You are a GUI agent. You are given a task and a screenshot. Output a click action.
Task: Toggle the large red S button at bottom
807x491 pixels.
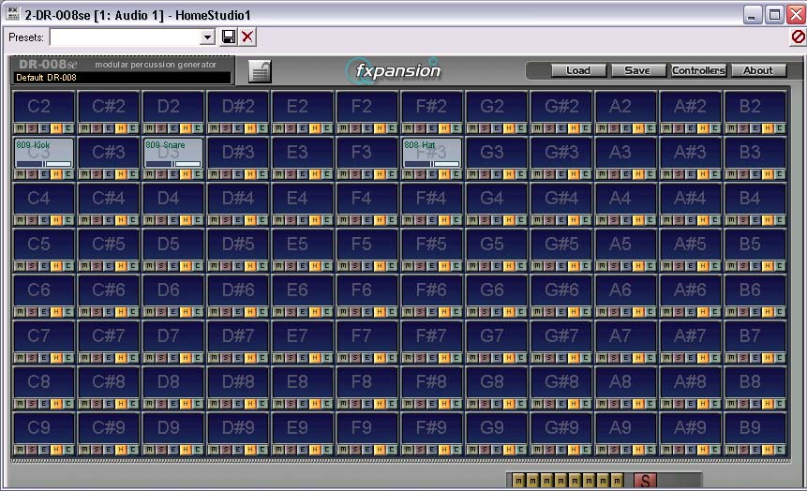tap(645, 481)
